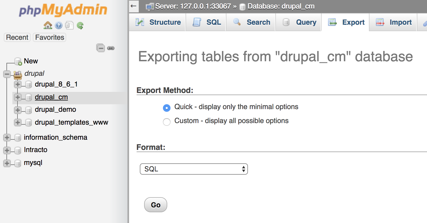Select Custom export method radio button

167,122
